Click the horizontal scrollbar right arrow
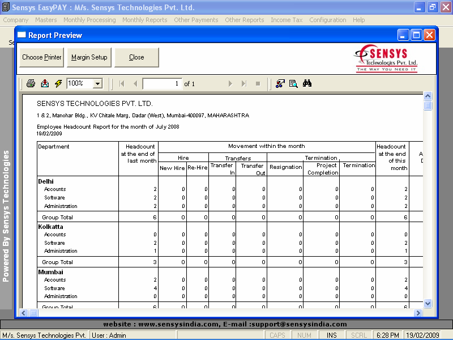Screen dimensions: 453x340 point(418,313)
